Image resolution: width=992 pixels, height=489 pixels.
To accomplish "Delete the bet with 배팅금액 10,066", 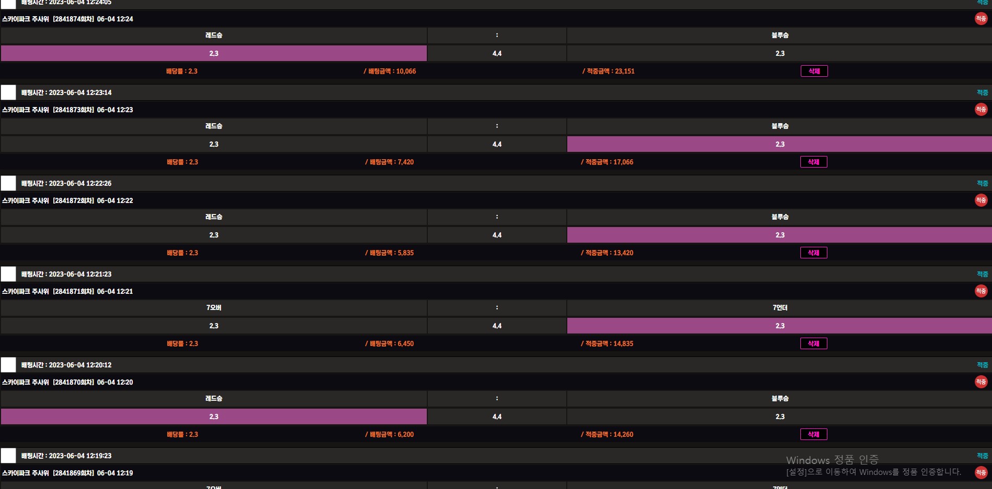I will [x=814, y=71].
